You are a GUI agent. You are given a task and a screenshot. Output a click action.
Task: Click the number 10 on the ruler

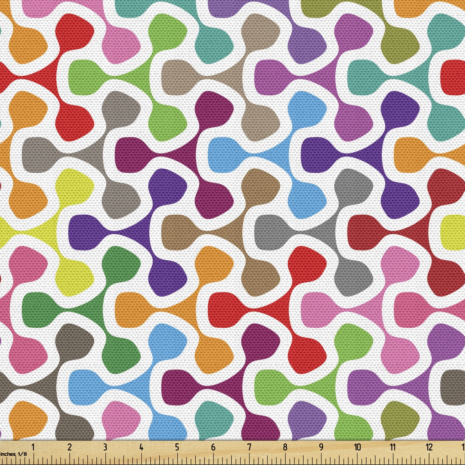coord(357,447)
